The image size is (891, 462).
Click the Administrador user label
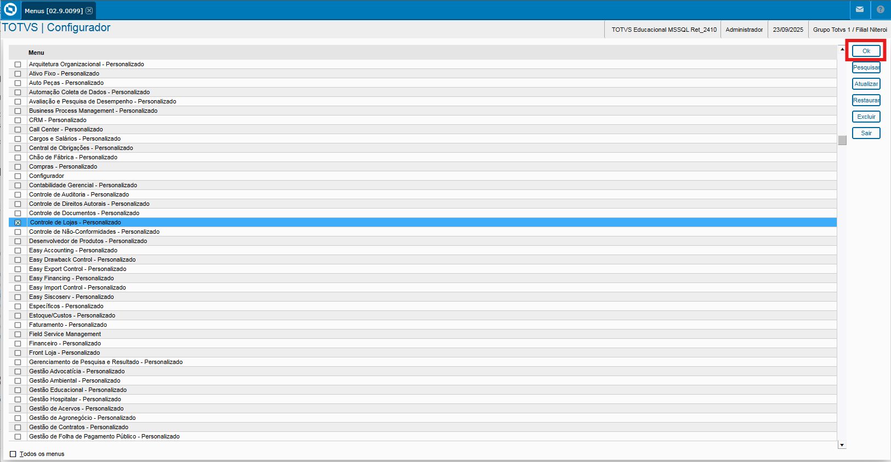[x=744, y=30]
